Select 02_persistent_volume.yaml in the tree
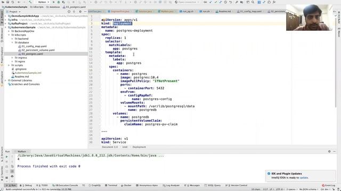The width and height of the screenshot is (341, 191). tap(38, 50)
